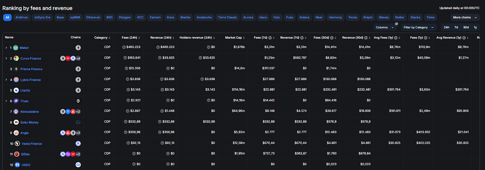Click the info icon beside Revenue (7d) header

(x=302, y=38)
